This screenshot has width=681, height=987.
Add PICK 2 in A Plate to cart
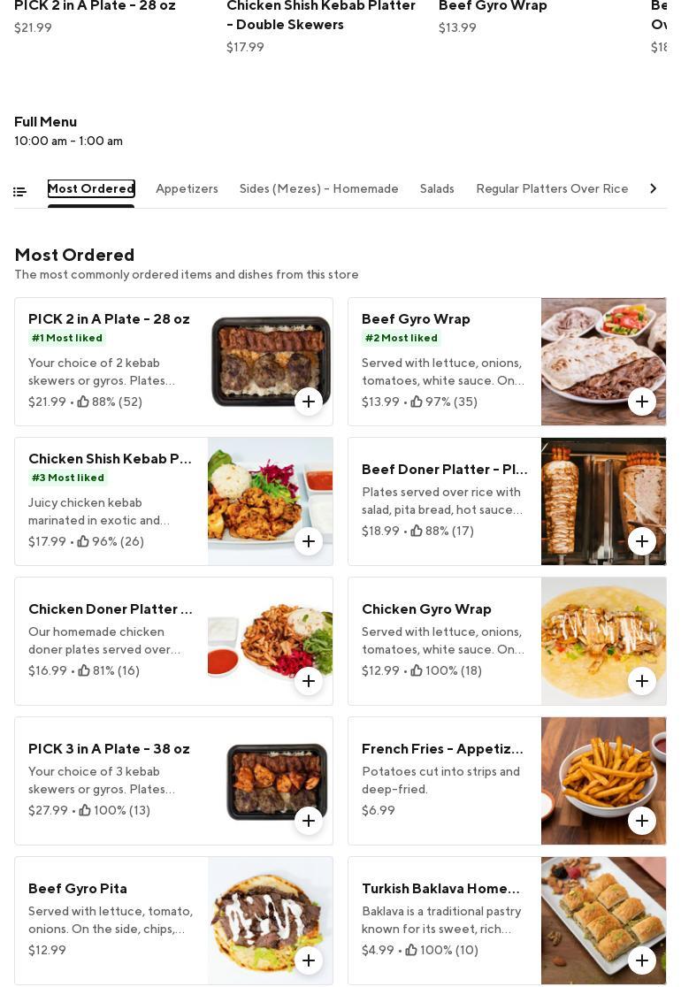309,402
